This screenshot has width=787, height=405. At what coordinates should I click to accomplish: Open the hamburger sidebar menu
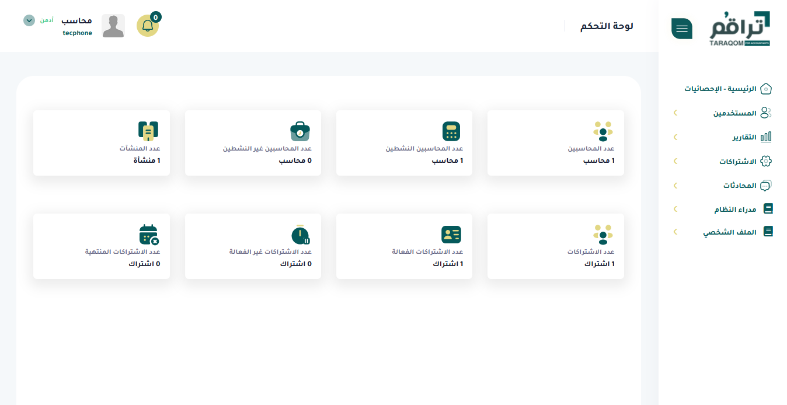pos(681,27)
